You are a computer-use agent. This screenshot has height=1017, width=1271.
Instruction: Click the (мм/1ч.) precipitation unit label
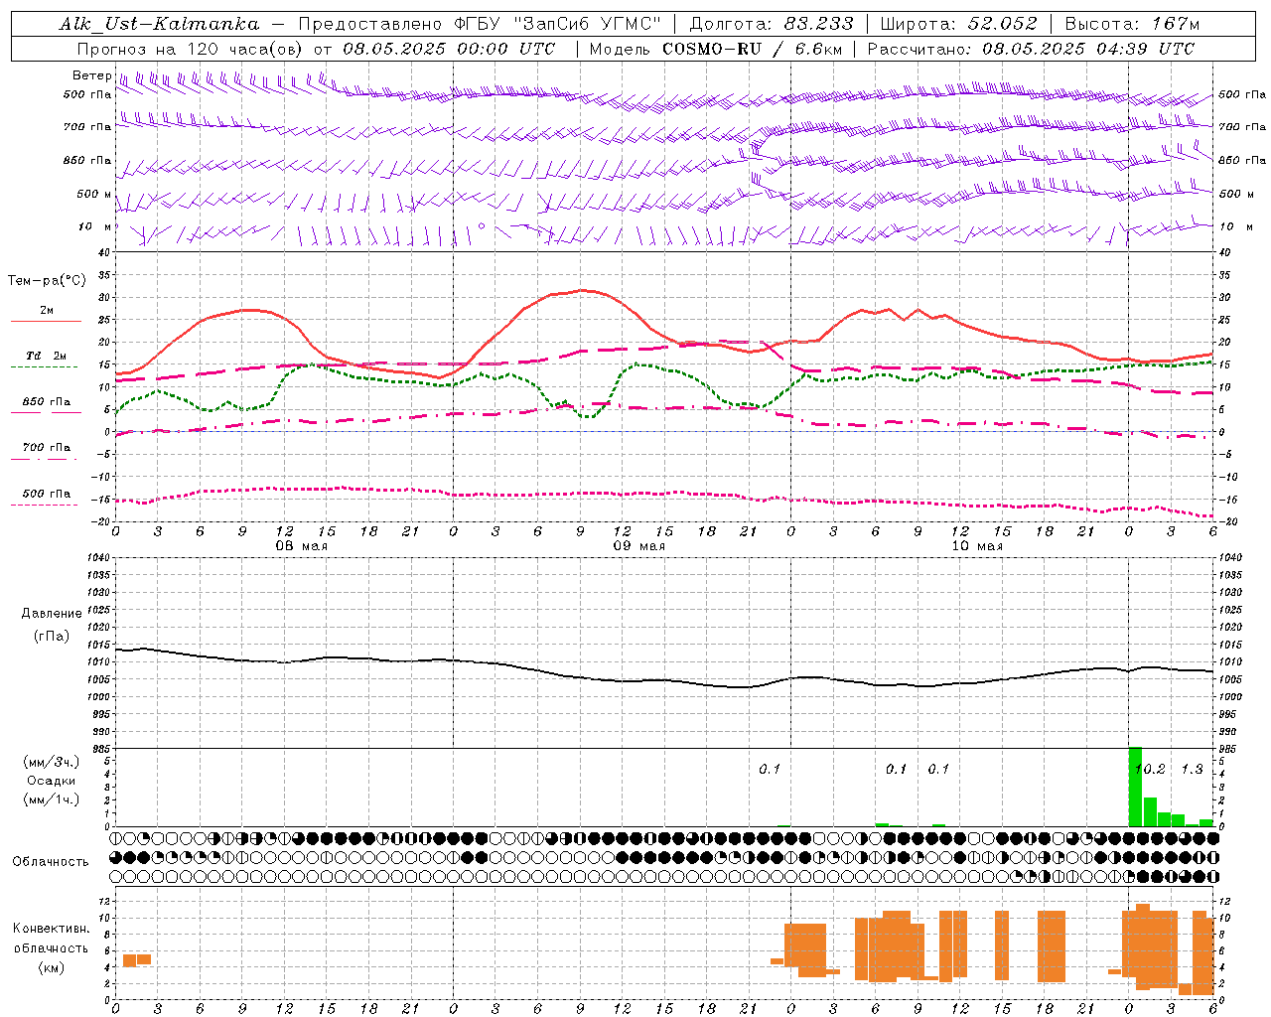click(52, 799)
